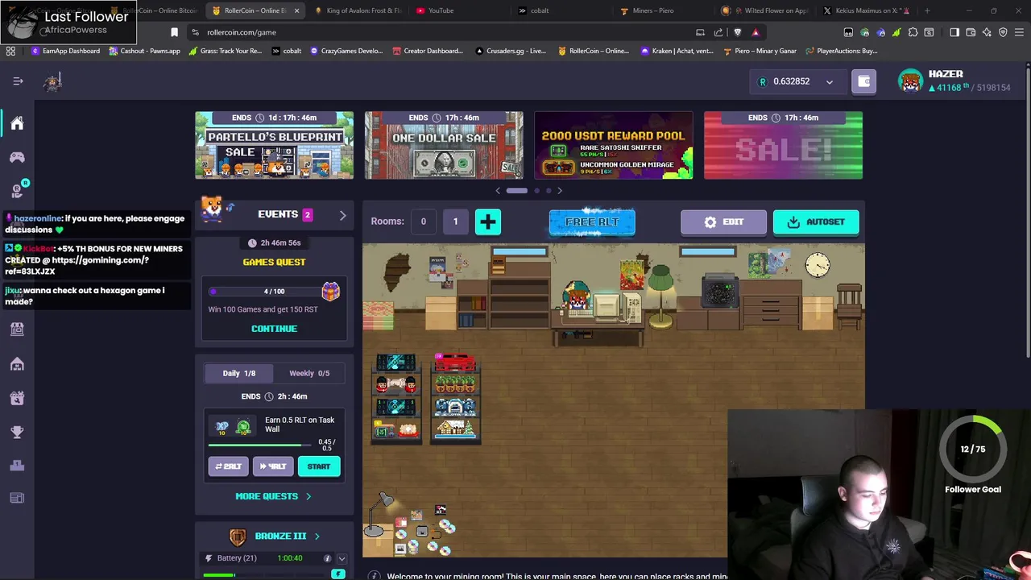The width and height of the screenshot is (1031, 580).
Task: Select room 1
Action: 455,222
